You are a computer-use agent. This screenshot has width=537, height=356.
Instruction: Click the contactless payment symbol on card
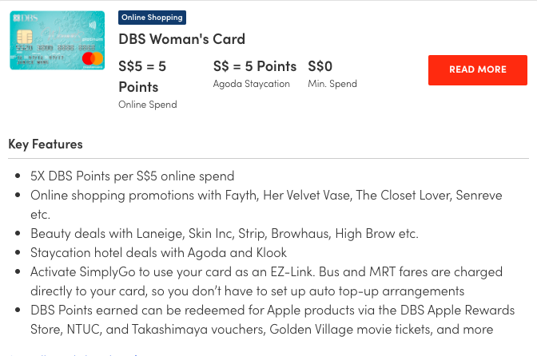click(92, 23)
